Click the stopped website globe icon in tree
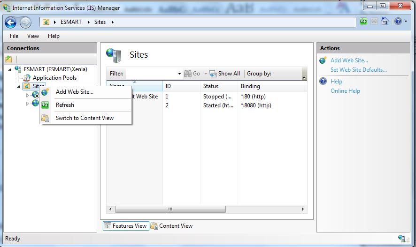Screen dimensions: 416x247 pyautogui.click(x=35, y=95)
